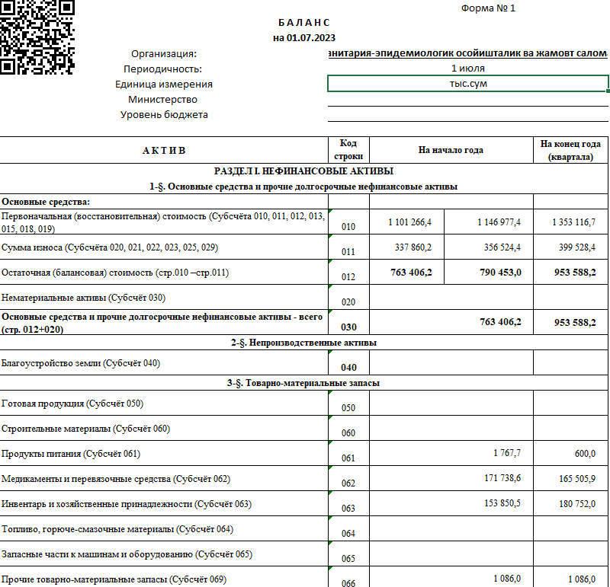Select 'Сумма износа' row label

point(110,247)
